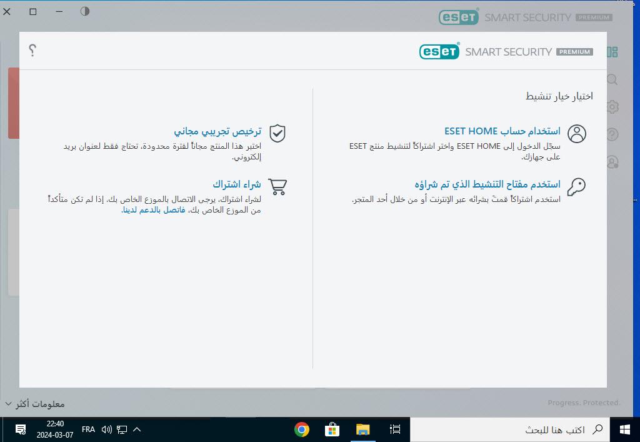The height and width of the screenshot is (442, 640).
Task: Open the computer scan magnifier sidebar icon
Action: 612,79
